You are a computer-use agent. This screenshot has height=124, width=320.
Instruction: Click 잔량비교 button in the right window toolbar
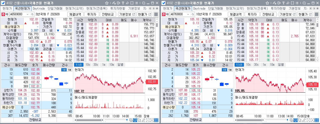pos(268,14)
